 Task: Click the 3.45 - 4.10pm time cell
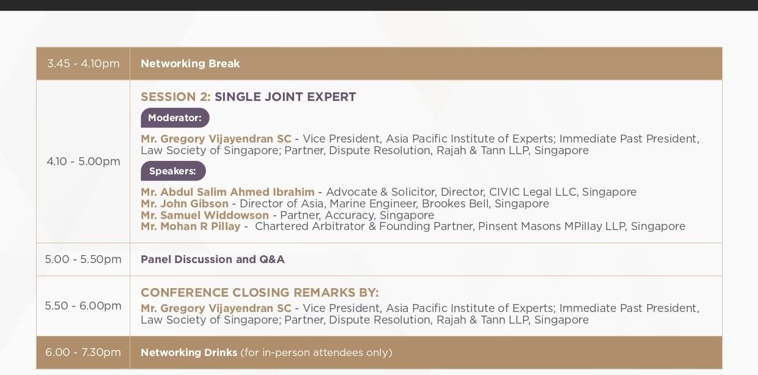click(83, 64)
